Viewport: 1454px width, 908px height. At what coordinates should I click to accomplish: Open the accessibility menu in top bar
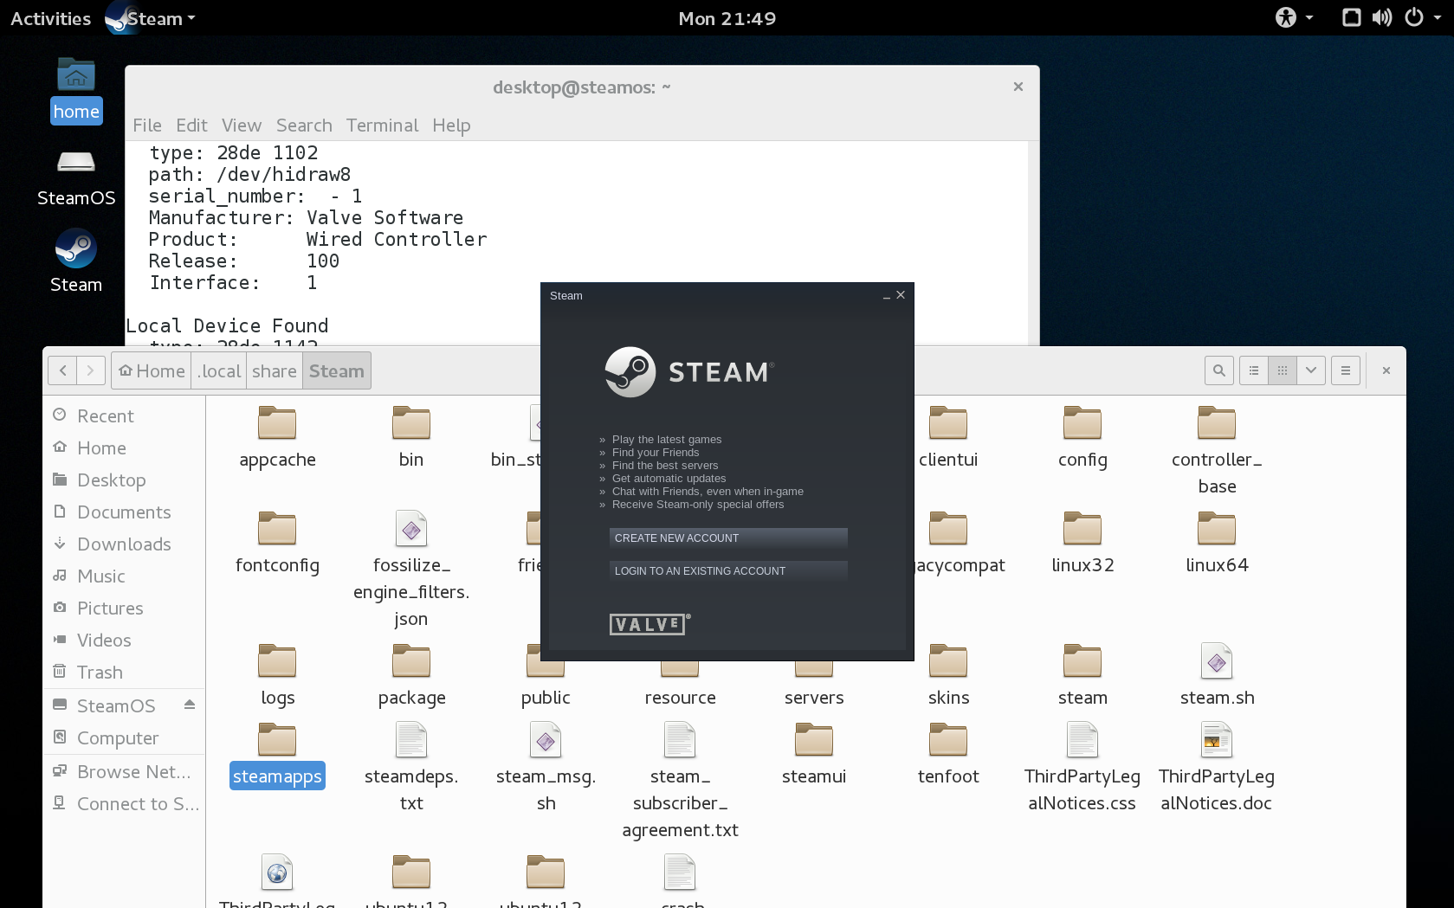click(x=1294, y=18)
